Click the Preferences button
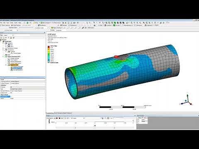The image size is (199, 149). pos(73,25)
